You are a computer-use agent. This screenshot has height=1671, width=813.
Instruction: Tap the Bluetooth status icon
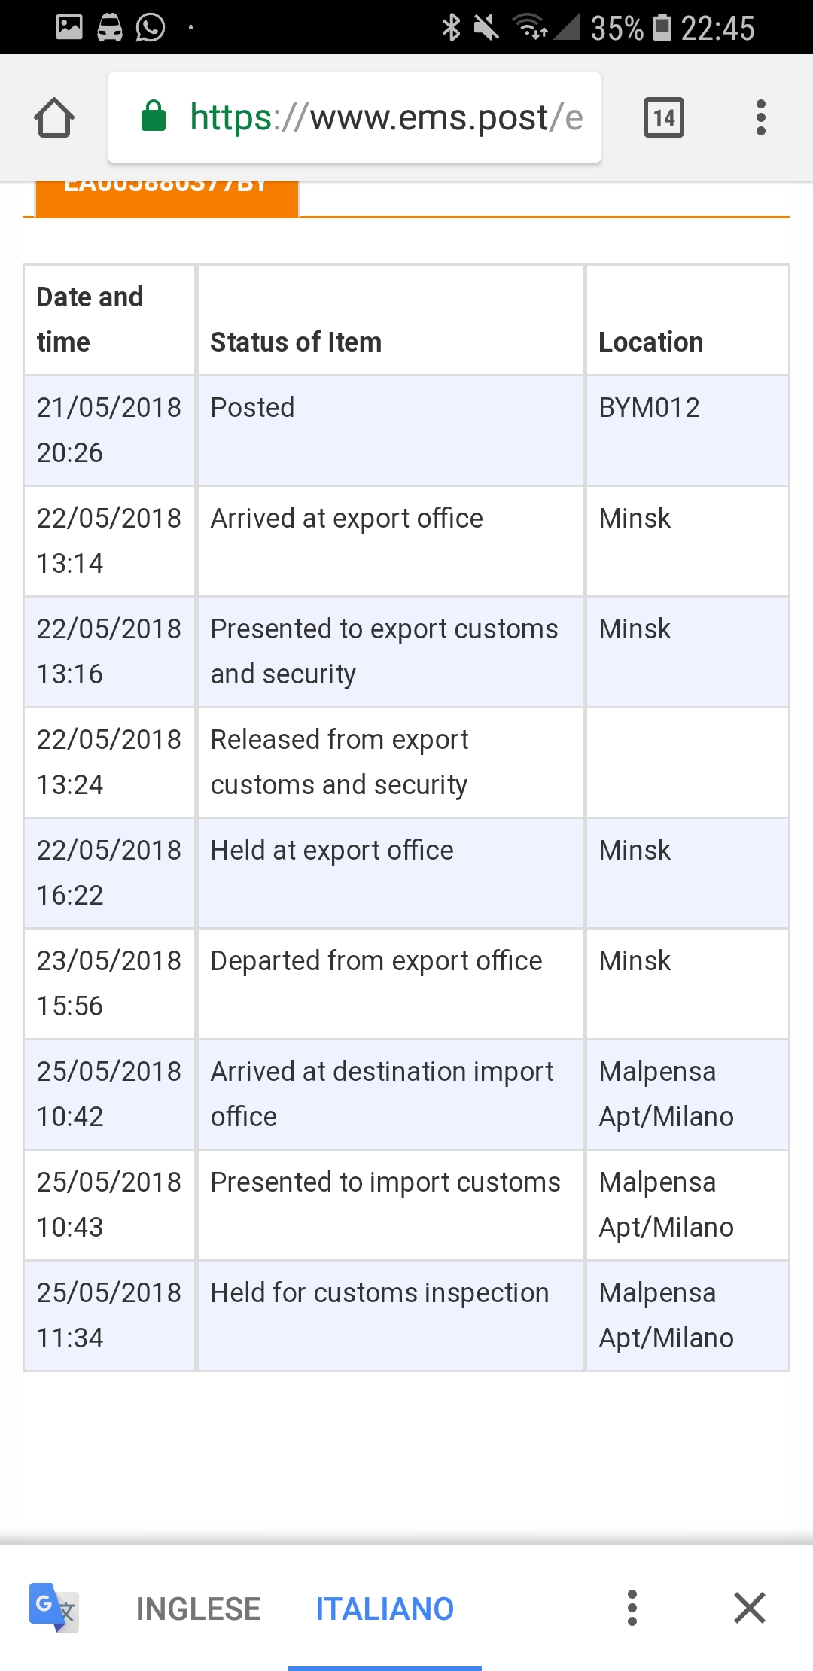tap(451, 28)
